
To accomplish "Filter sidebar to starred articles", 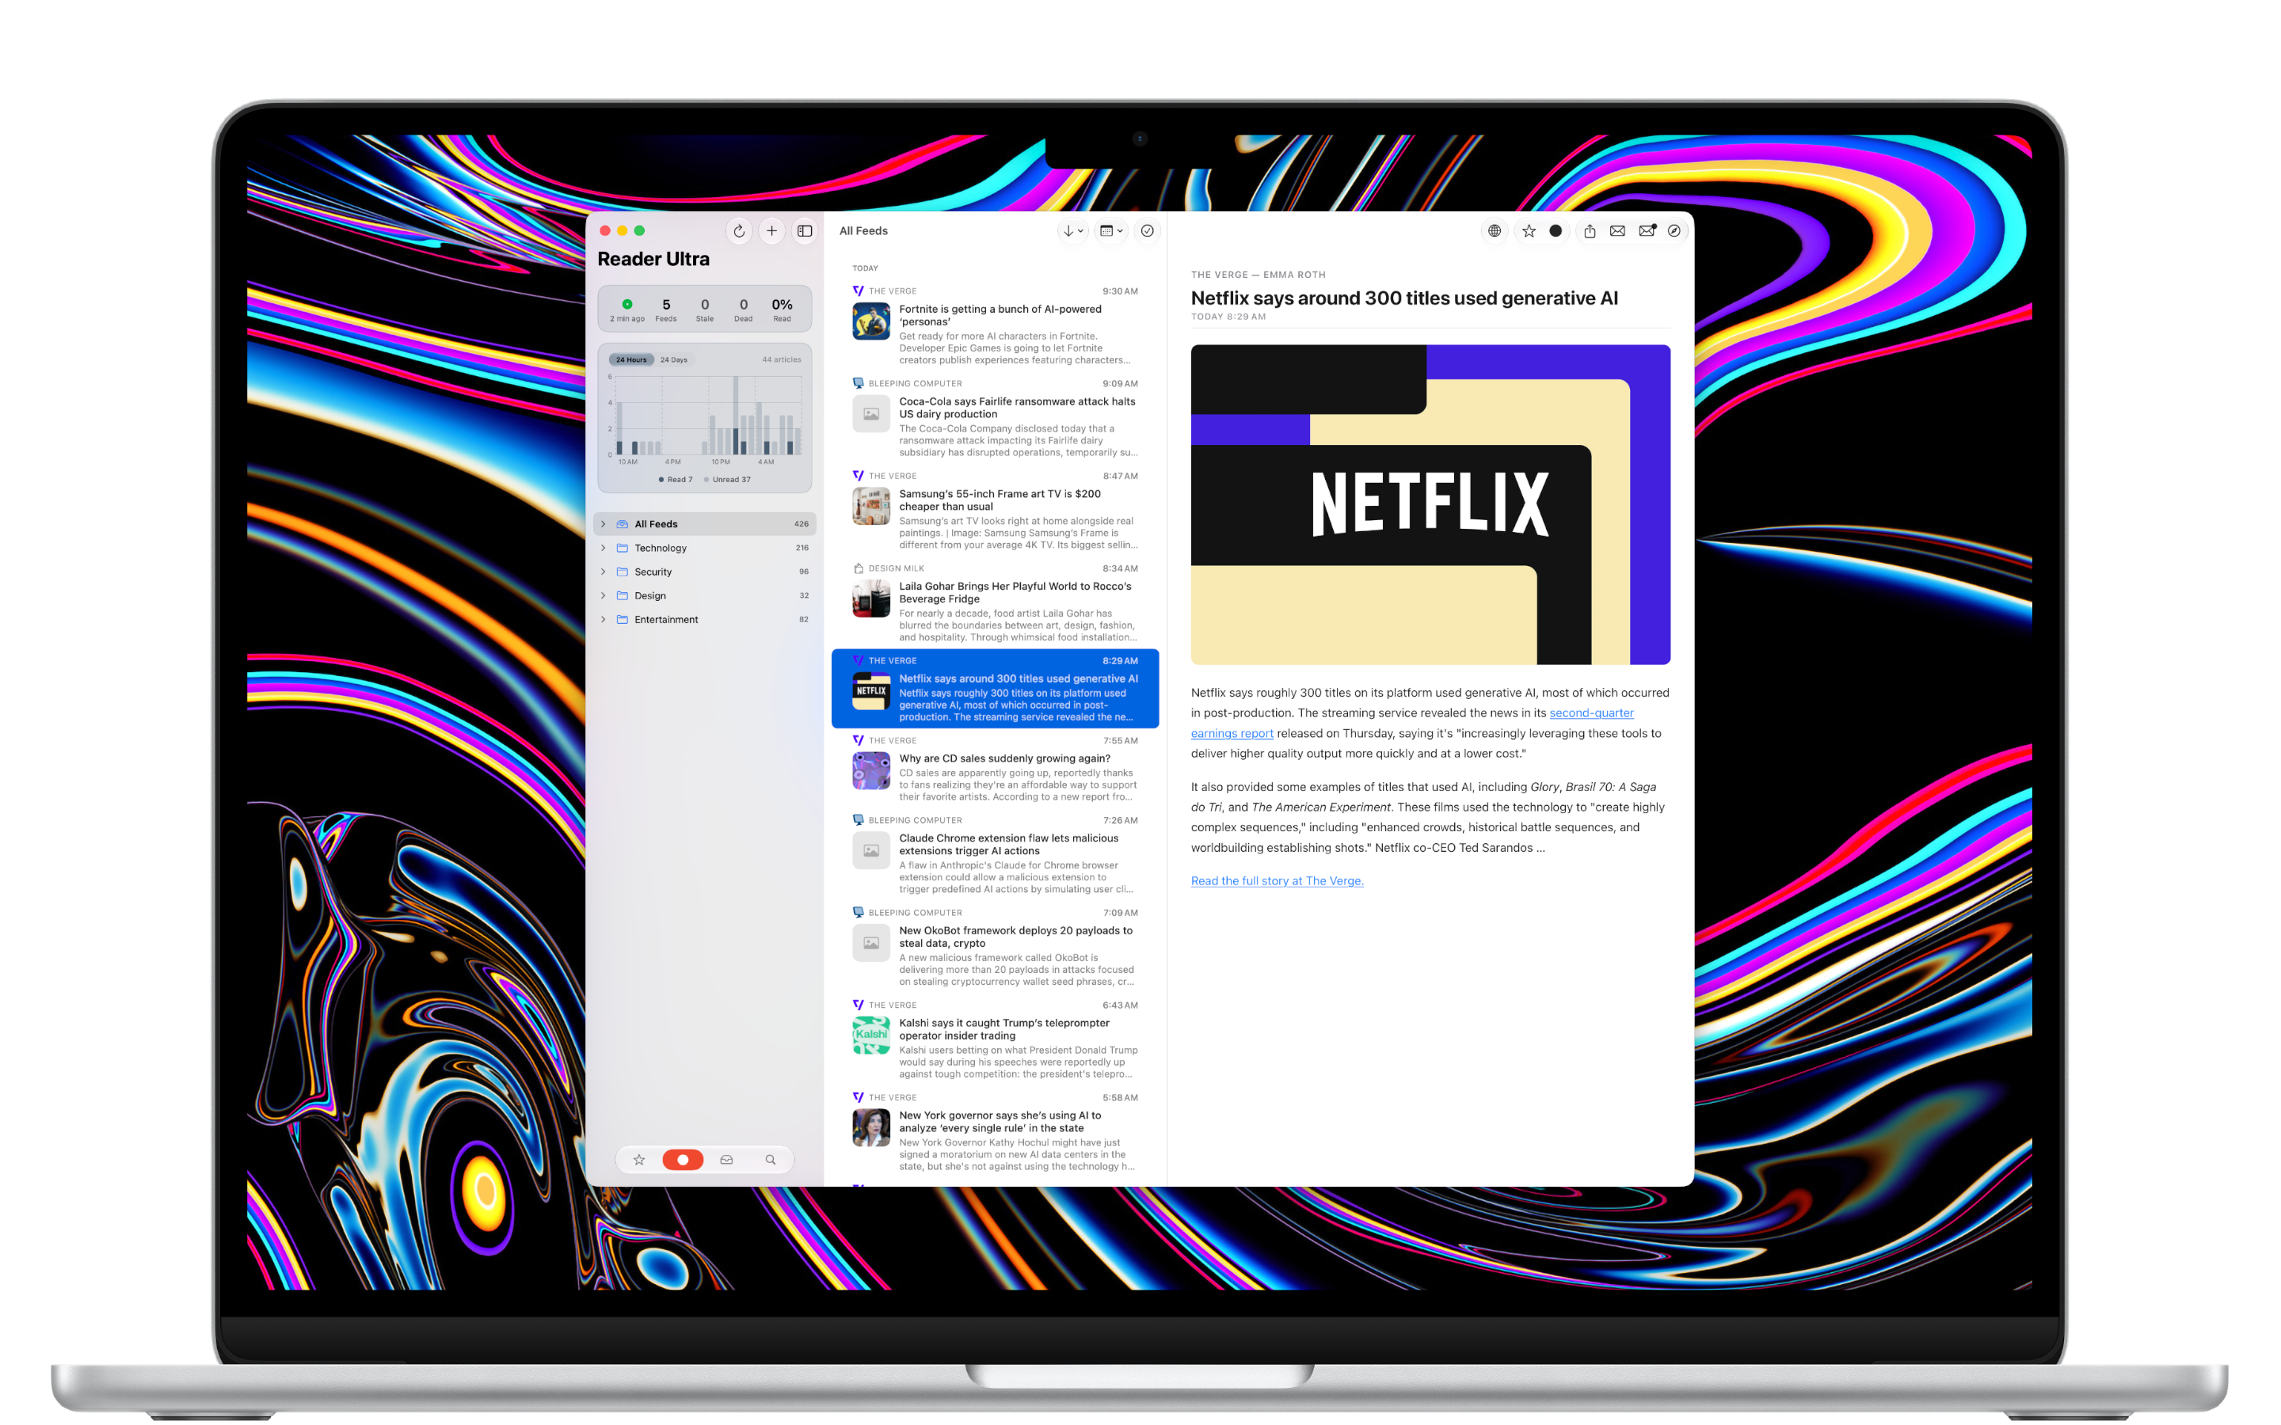I will (x=639, y=1159).
